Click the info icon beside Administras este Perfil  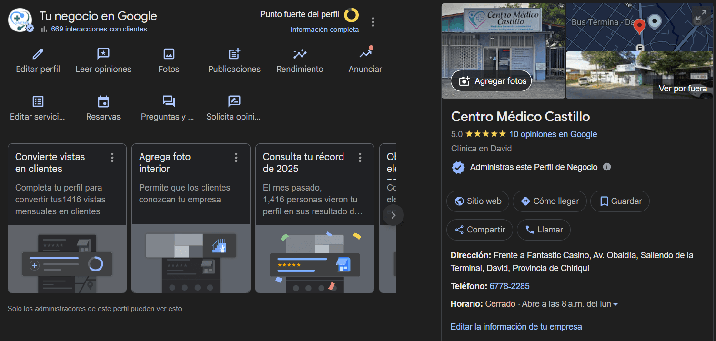(607, 167)
